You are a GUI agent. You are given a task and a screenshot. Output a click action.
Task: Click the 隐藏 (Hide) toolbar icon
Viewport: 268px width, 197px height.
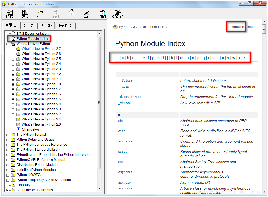point(10,14)
